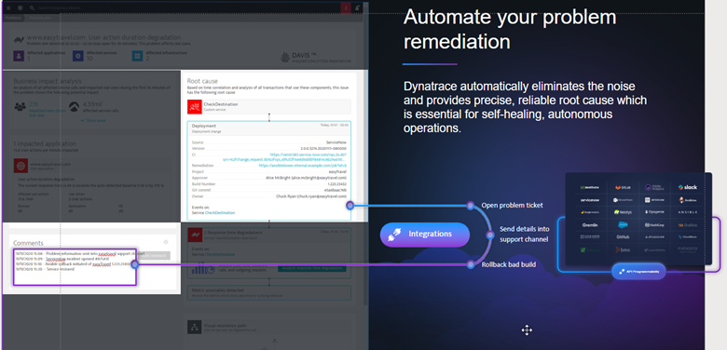Click Send details into support channel label
The height and width of the screenshot is (350, 727).
click(524, 234)
